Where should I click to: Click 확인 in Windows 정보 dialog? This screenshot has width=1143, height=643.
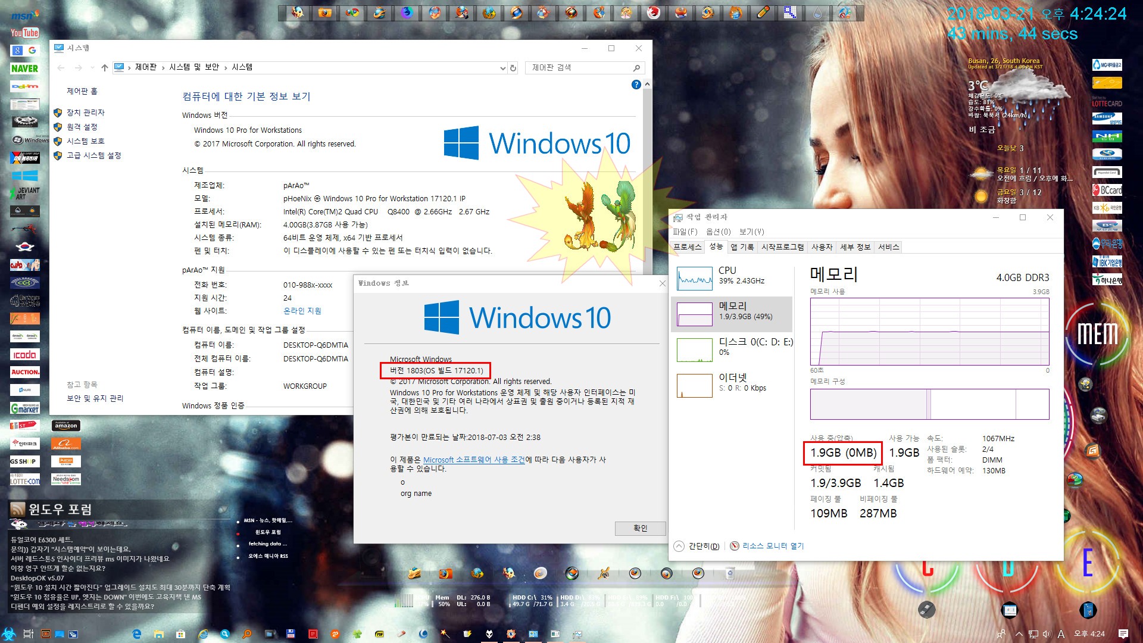coord(640,528)
